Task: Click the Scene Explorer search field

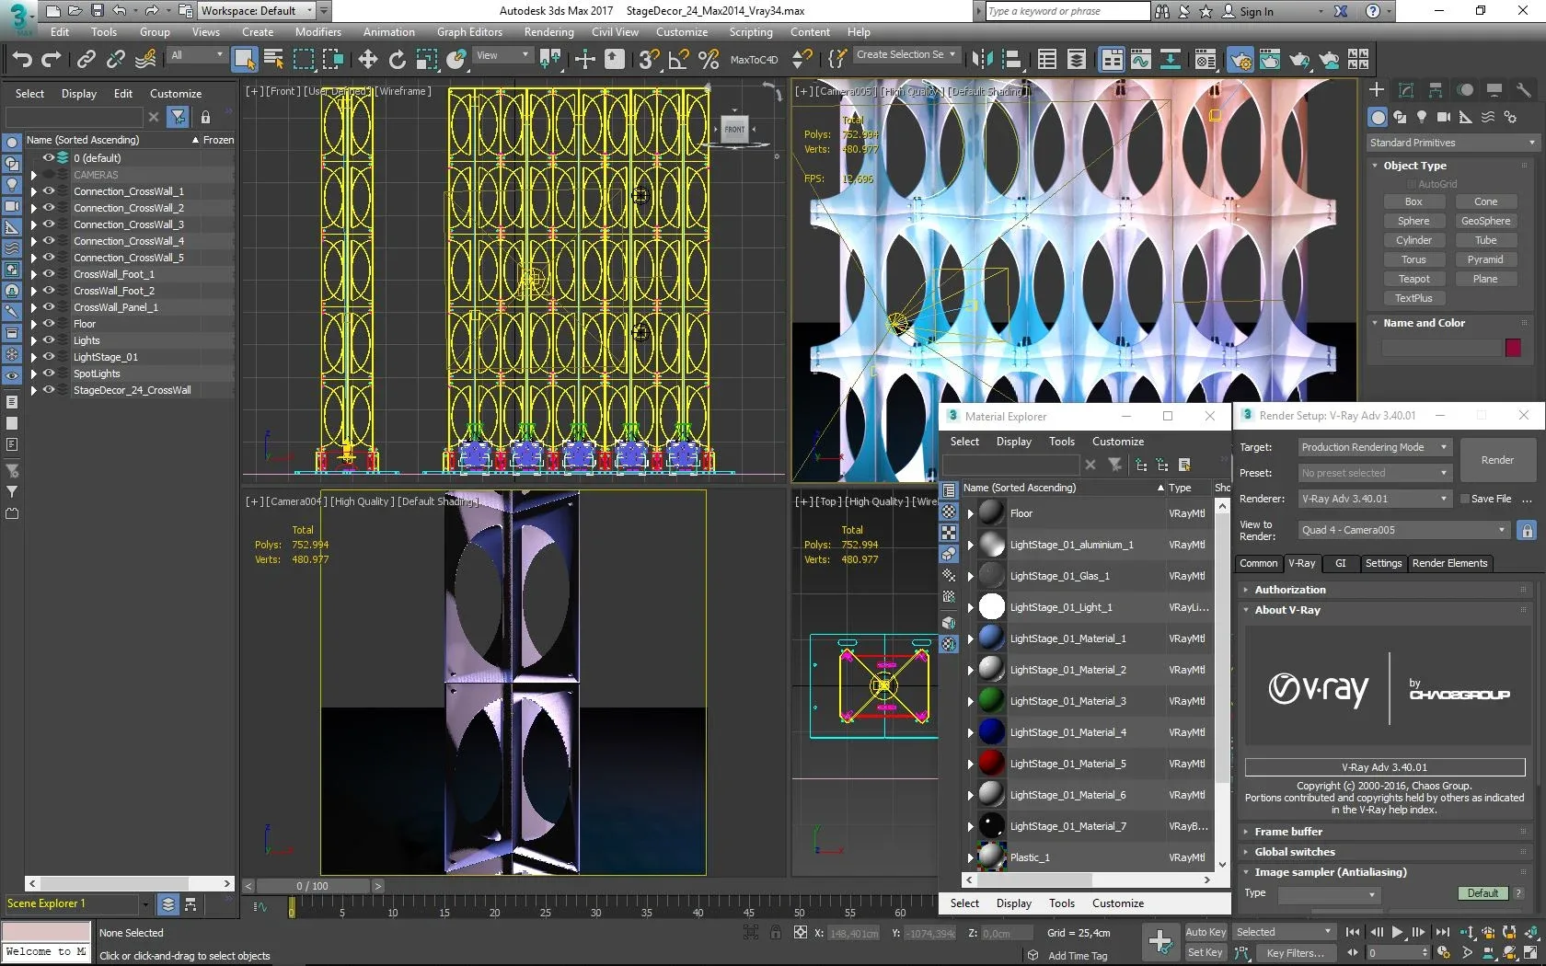Action: (x=74, y=117)
